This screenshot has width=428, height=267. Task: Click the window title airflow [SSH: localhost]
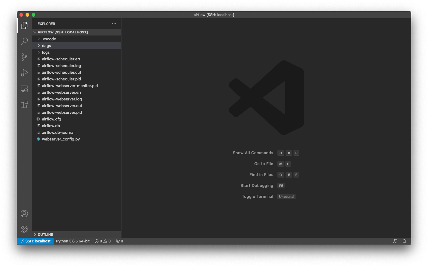coord(214,15)
